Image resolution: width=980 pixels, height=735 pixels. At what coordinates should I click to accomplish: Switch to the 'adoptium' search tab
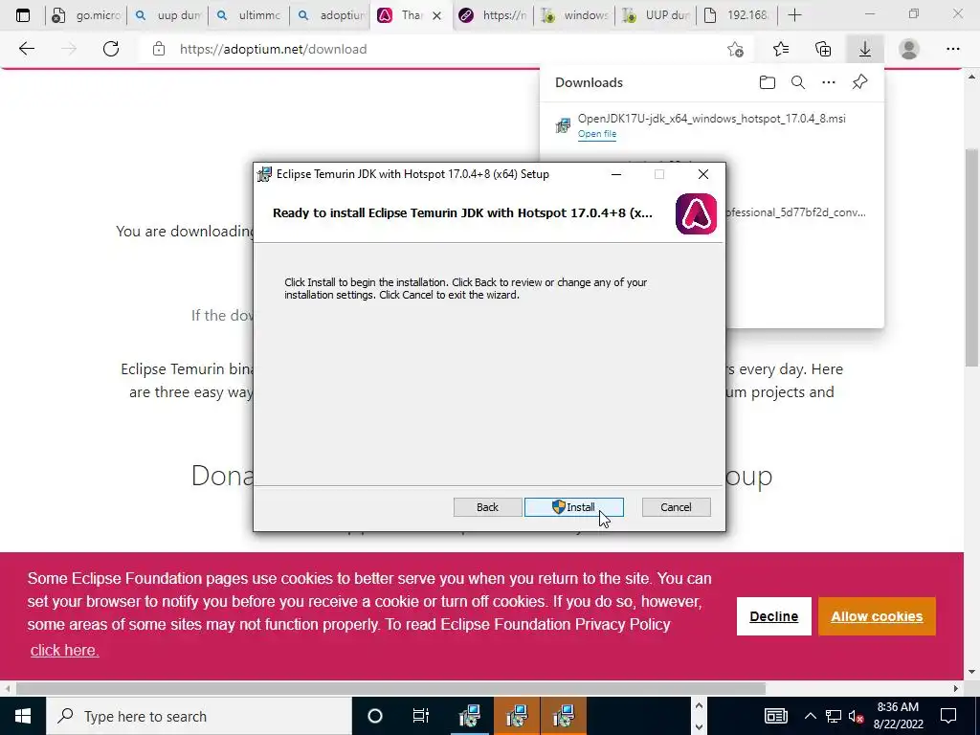(330, 15)
